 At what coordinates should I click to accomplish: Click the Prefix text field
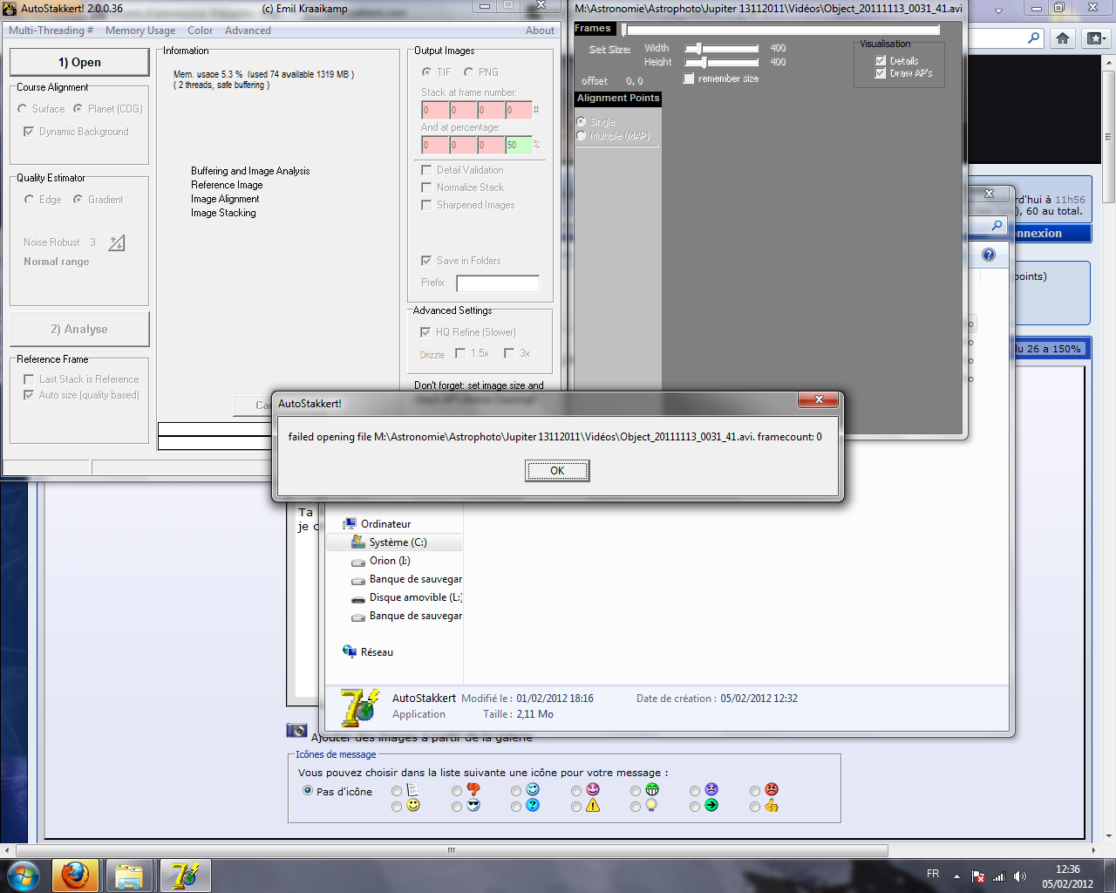pyautogui.click(x=498, y=283)
